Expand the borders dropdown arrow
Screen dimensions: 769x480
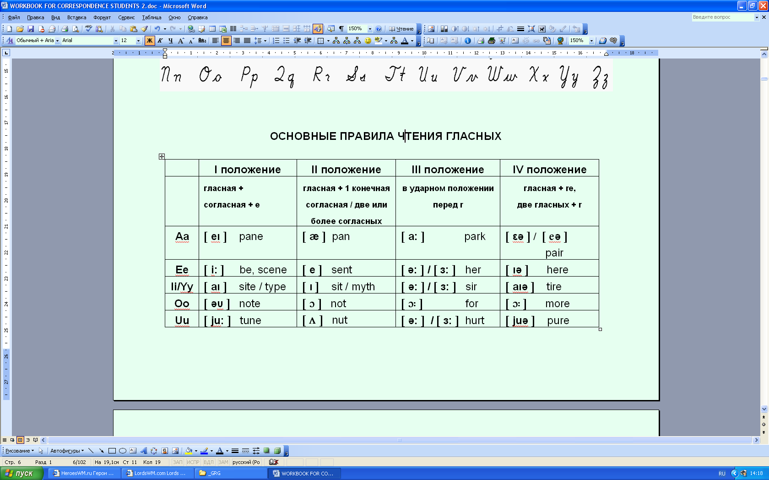[x=328, y=41]
